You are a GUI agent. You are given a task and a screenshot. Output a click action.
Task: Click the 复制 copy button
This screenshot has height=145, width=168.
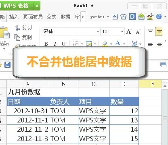23,37
